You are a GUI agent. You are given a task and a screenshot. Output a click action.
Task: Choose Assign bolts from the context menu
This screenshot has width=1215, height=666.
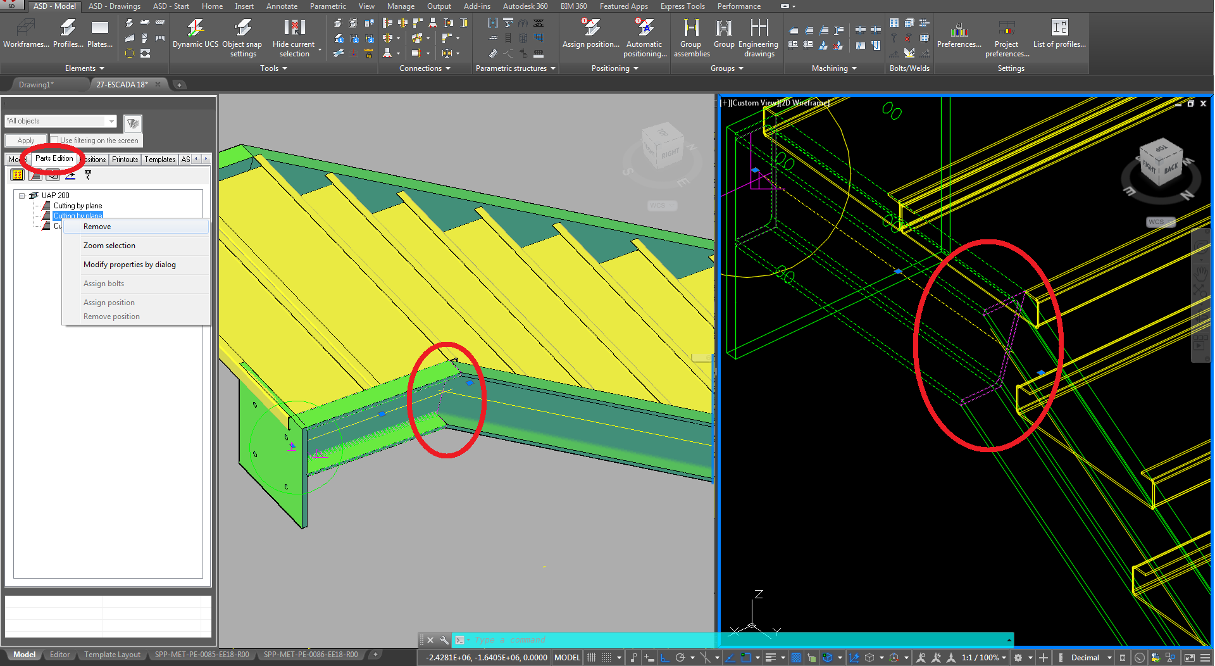(103, 283)
